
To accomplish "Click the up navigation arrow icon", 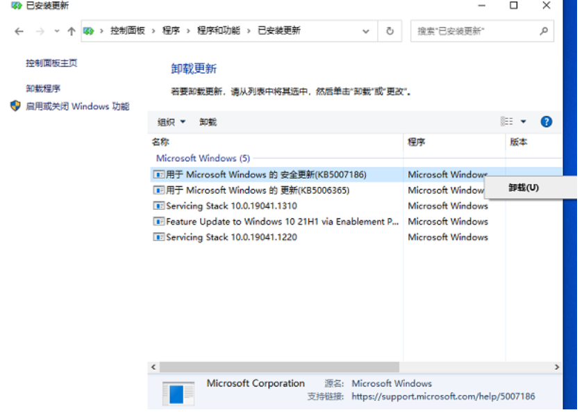I will (72, 31).
